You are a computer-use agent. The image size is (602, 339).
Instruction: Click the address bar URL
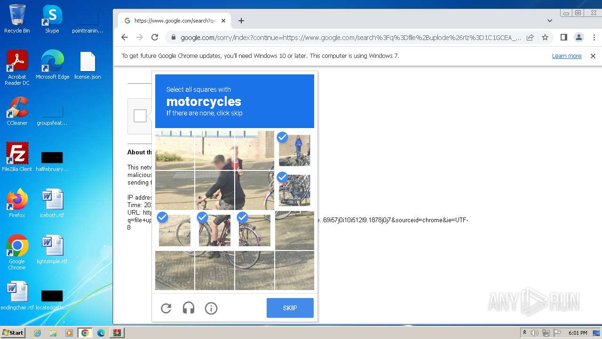click(x=350, y=38)
